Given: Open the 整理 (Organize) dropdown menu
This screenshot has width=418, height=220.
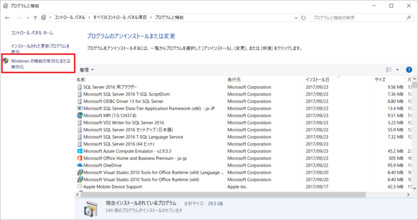Looking at the screenshot, I should tap(87, 70).
